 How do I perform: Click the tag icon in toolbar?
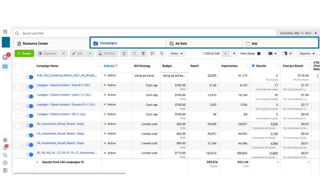coord(162,53)
